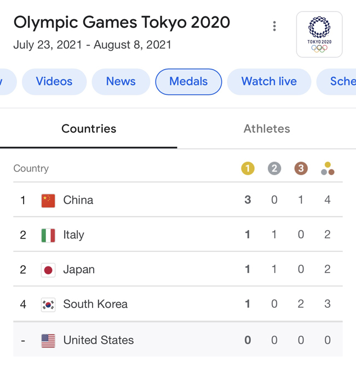Click the total medals column icon
Viewport: 356px width, 372px height.
(328, 168)
